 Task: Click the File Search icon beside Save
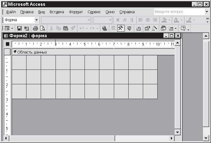[26, 28]
